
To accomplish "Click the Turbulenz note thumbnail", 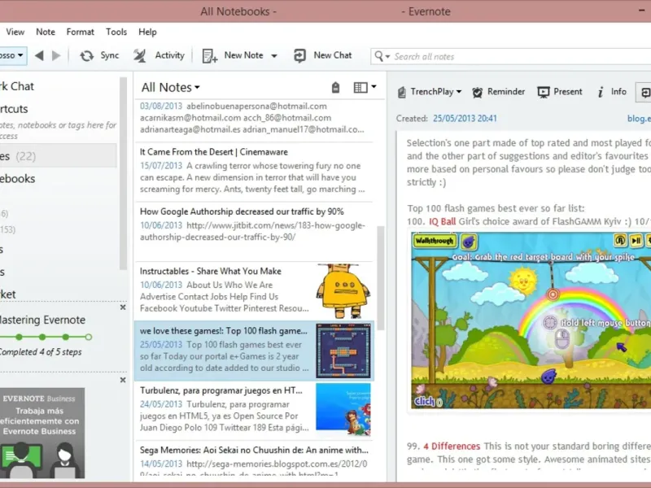I will pyautogui.click(x=343, y=410).
